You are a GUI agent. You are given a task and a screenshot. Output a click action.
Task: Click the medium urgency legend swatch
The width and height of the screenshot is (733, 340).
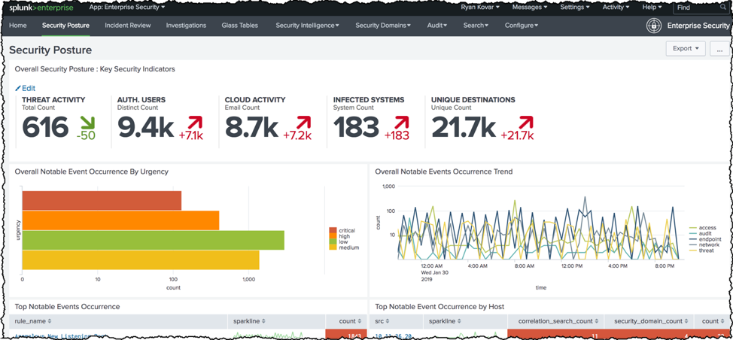333,247
